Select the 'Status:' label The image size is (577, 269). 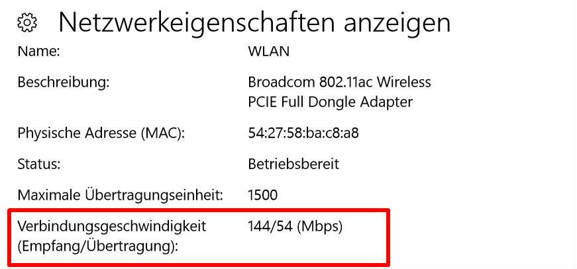click(x=39, y=164)
